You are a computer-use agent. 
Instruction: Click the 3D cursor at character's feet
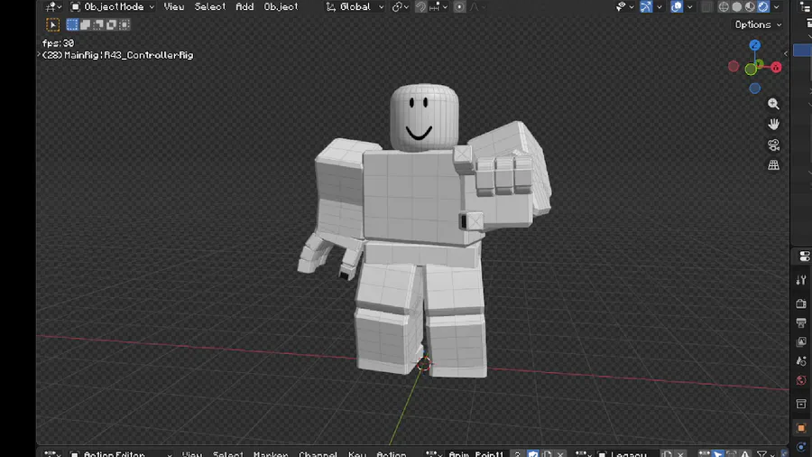424,364
